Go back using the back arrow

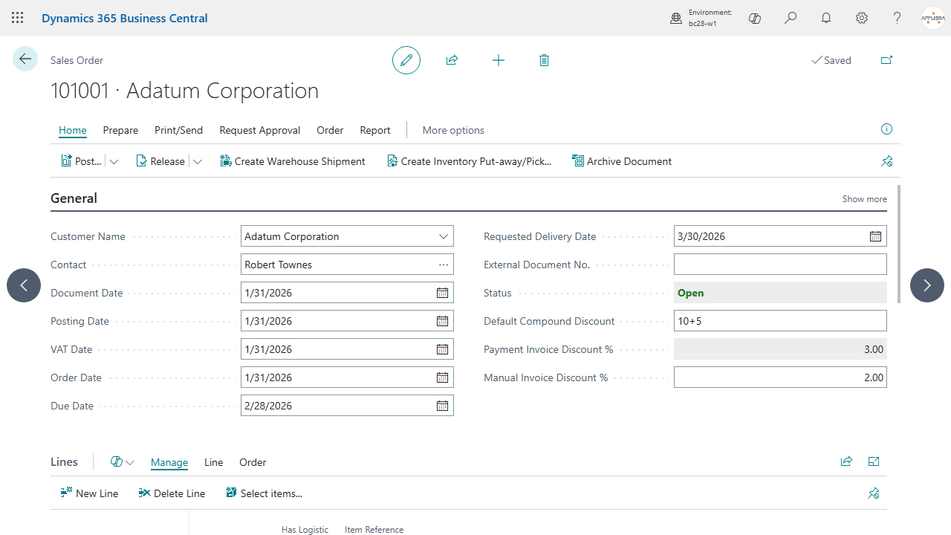pos(25,59)
